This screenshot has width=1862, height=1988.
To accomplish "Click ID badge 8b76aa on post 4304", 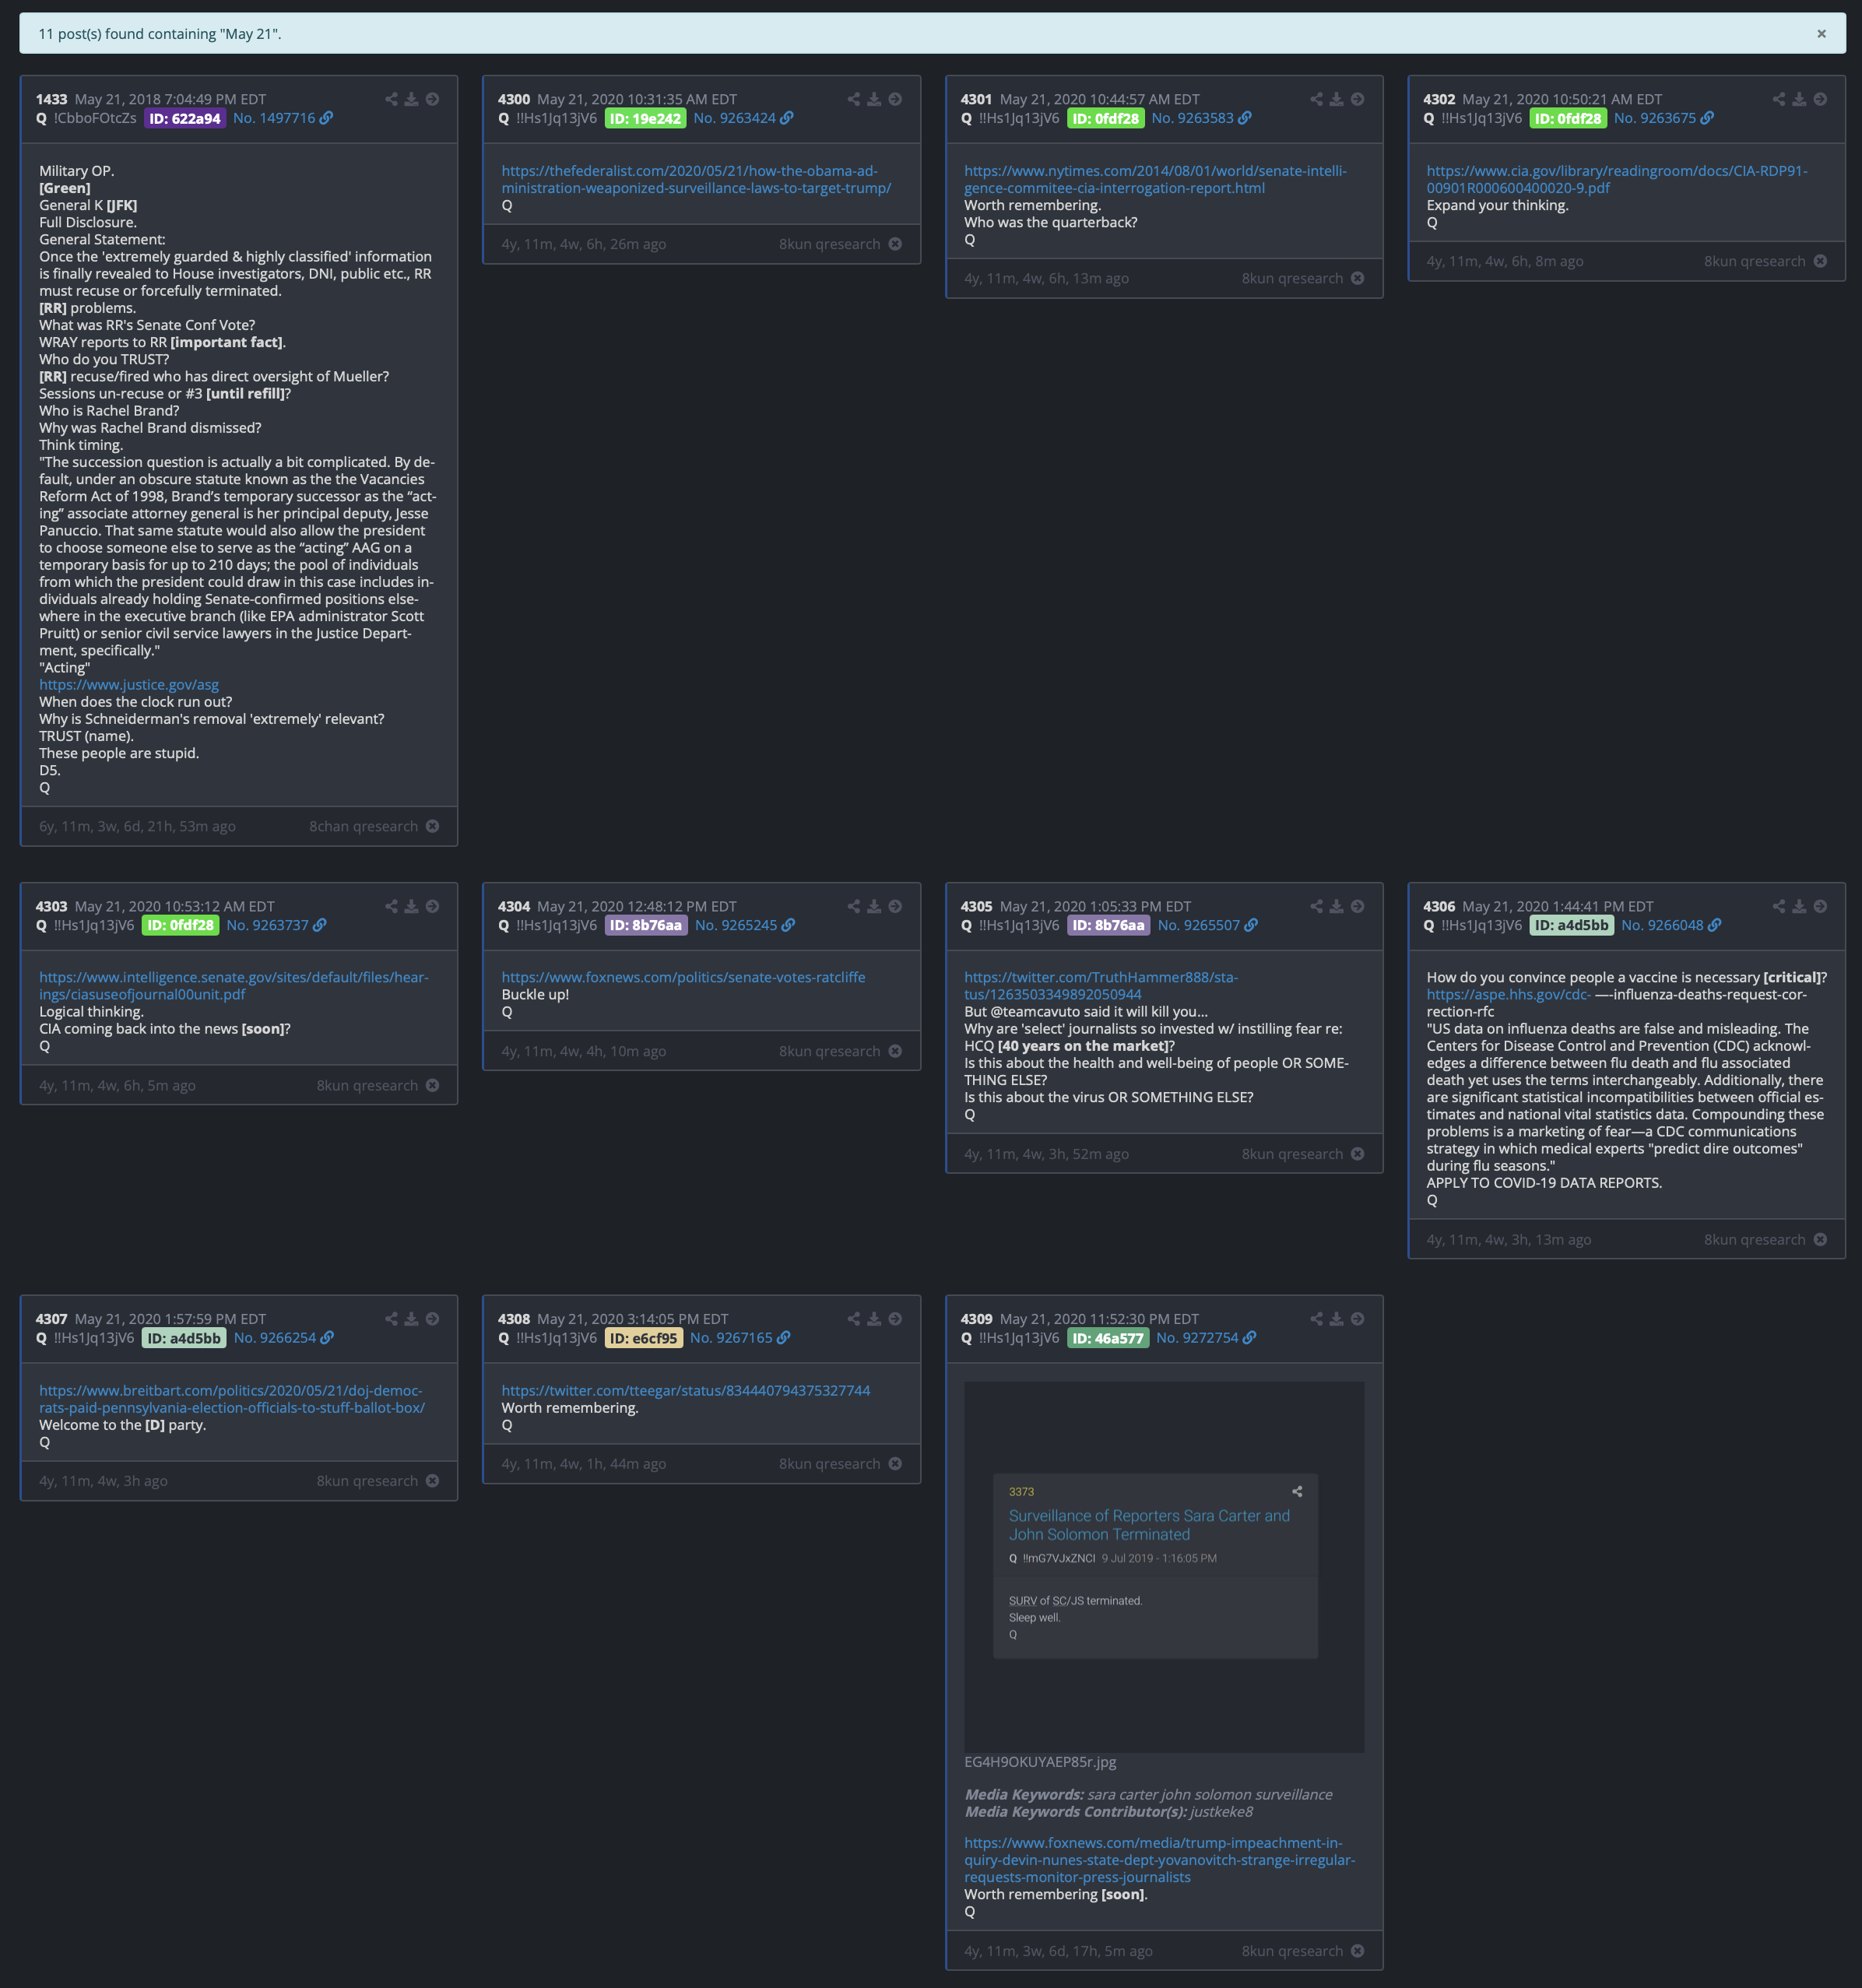I will (646, 925).
